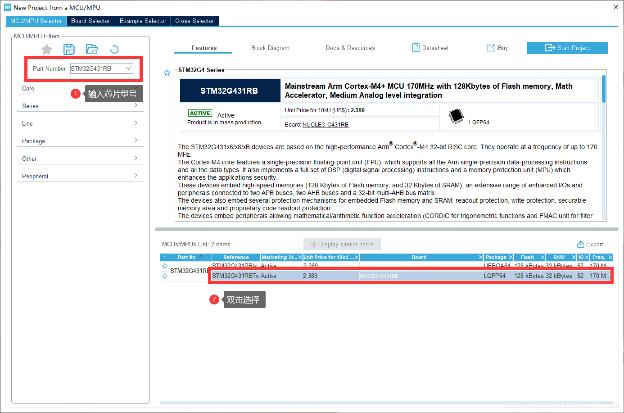The image size is (624, 413).
Task: Close the Unit Price for 10kU column
Action: pyautogui.click(x=357, y=257)
